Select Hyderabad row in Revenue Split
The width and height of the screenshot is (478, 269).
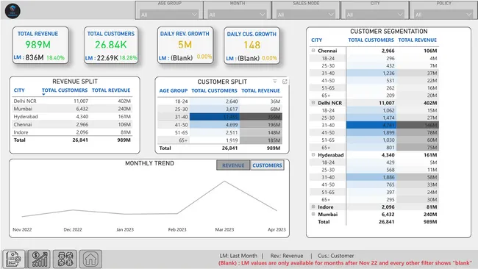(x=72, y=116)
